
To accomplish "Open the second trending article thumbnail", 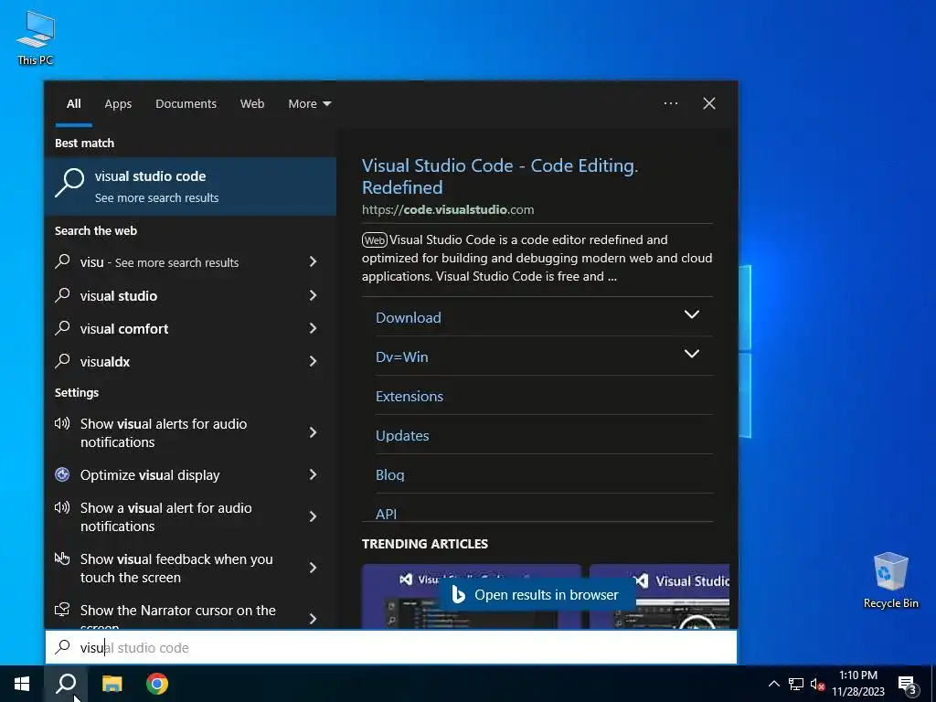I will [659, 596].
